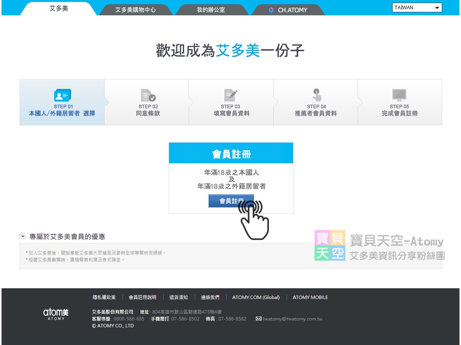This screenshot has width=461, height=345.
Task: Open the 我的辦公室 tab
Action: pos(212,10)
